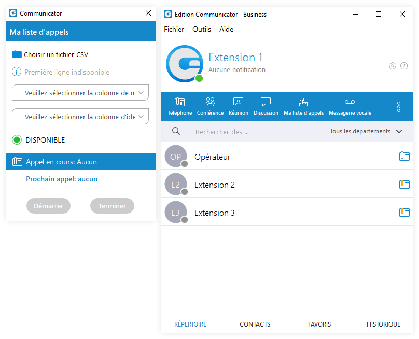This screenshot has width=419, height=339.
Task: Click the Terminer button
Action: (112, 206)
